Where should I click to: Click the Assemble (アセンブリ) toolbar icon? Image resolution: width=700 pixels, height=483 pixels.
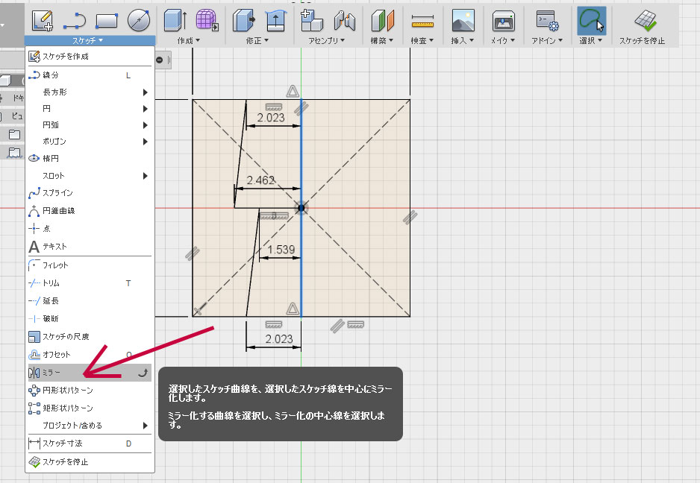(x=311, y=21)
